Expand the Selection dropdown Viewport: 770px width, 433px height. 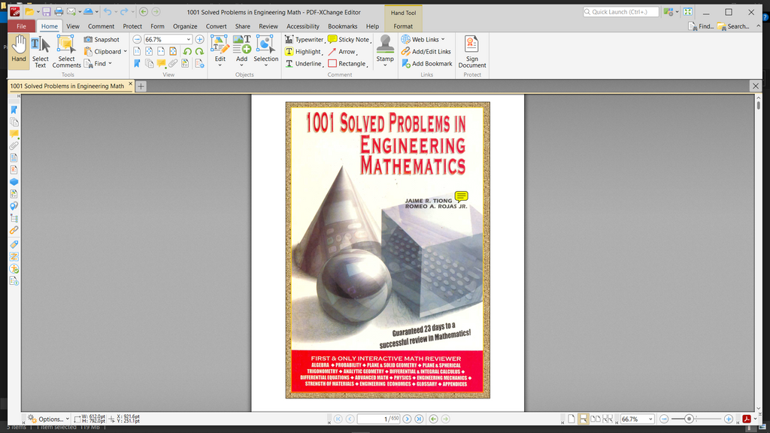[265, 65]
